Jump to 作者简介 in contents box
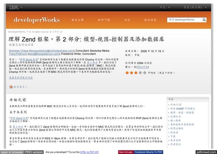 [x=176, y=144]
